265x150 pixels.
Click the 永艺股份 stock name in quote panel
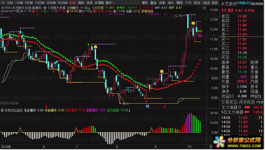coord(229,4)
